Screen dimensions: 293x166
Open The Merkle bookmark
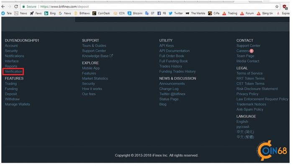[x=195, y=13]
